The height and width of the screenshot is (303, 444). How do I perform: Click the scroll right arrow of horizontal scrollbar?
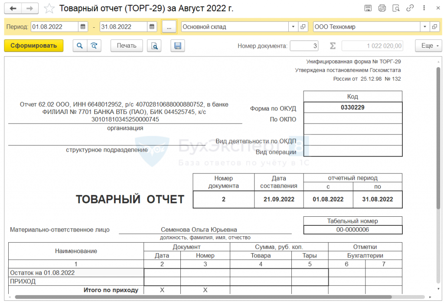(430, 297)
